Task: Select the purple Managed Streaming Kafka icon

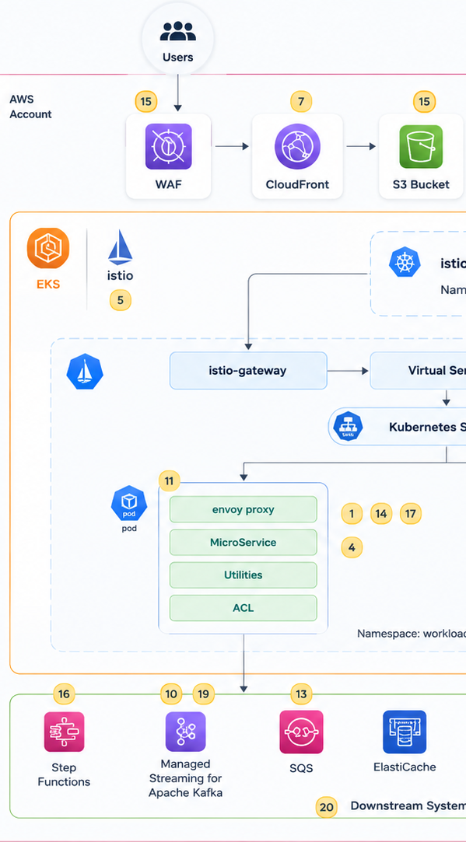Action: pos(185,731)
